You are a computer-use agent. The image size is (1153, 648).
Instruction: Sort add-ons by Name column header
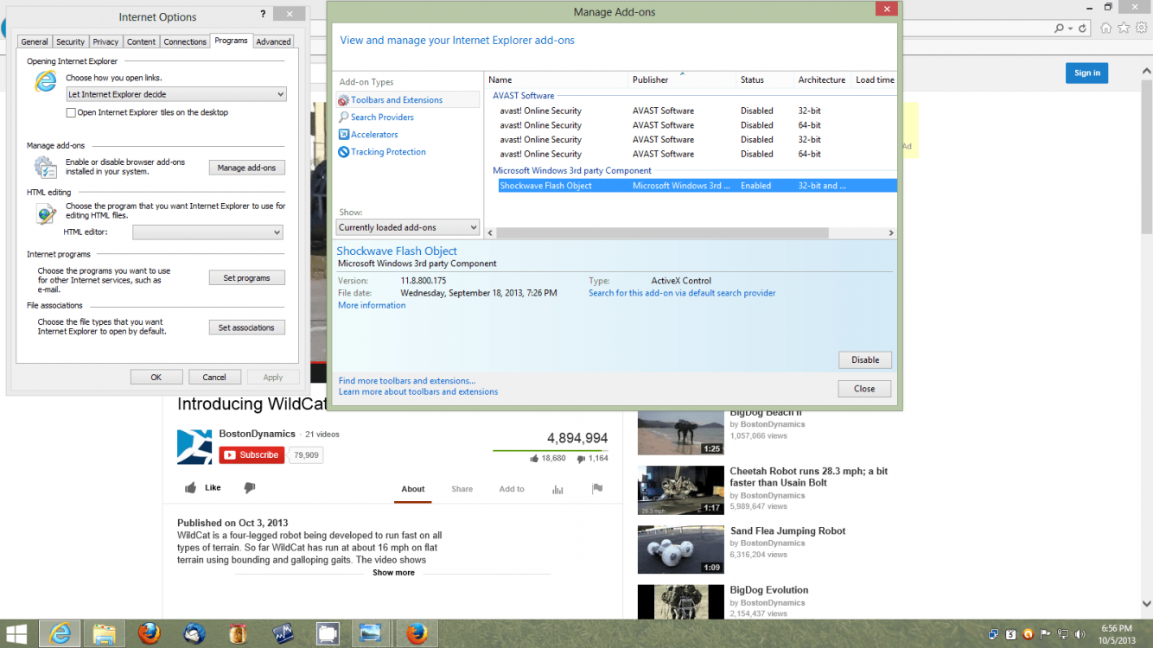556,79
